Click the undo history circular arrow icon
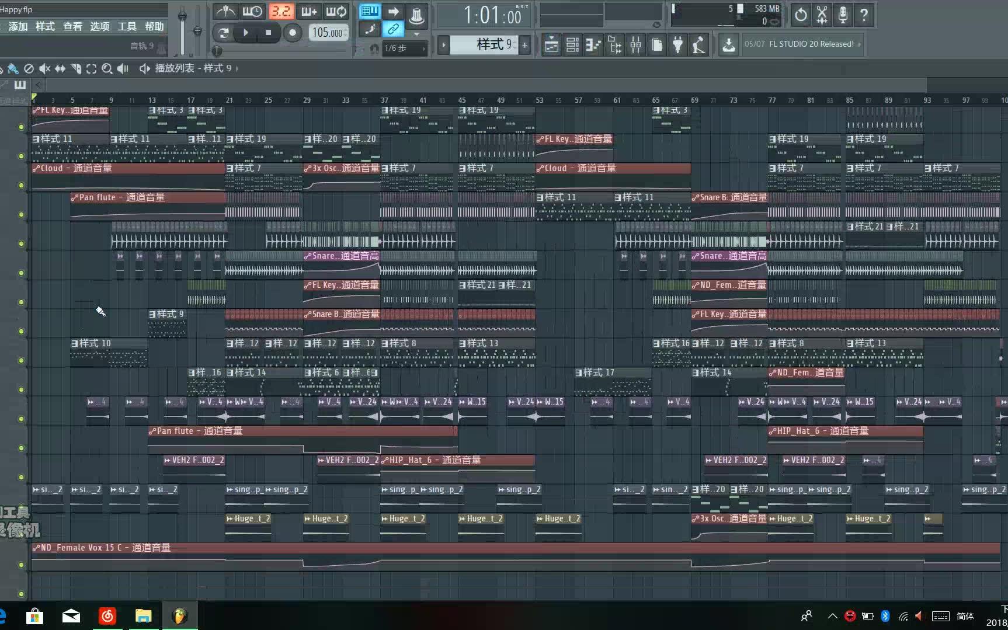 (x=801, y=15)
